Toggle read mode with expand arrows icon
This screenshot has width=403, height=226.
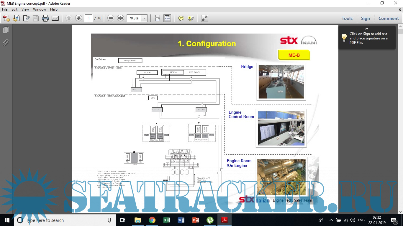coord(205,18)
